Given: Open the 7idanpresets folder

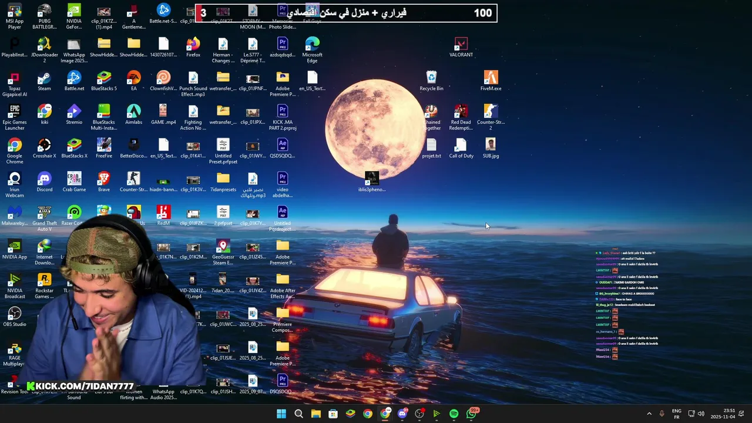Looking at the screenshot, I should (223, 182).
